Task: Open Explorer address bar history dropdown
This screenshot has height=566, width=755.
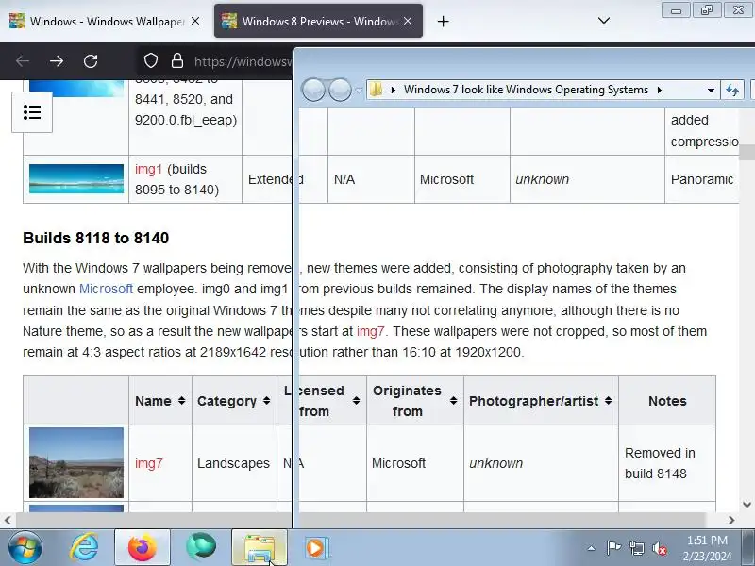Action: point(711,90)
